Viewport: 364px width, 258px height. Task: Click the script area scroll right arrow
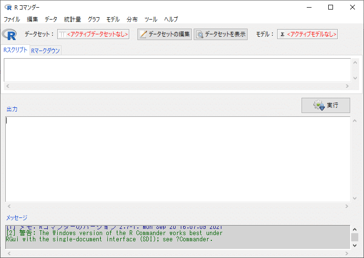347,86
